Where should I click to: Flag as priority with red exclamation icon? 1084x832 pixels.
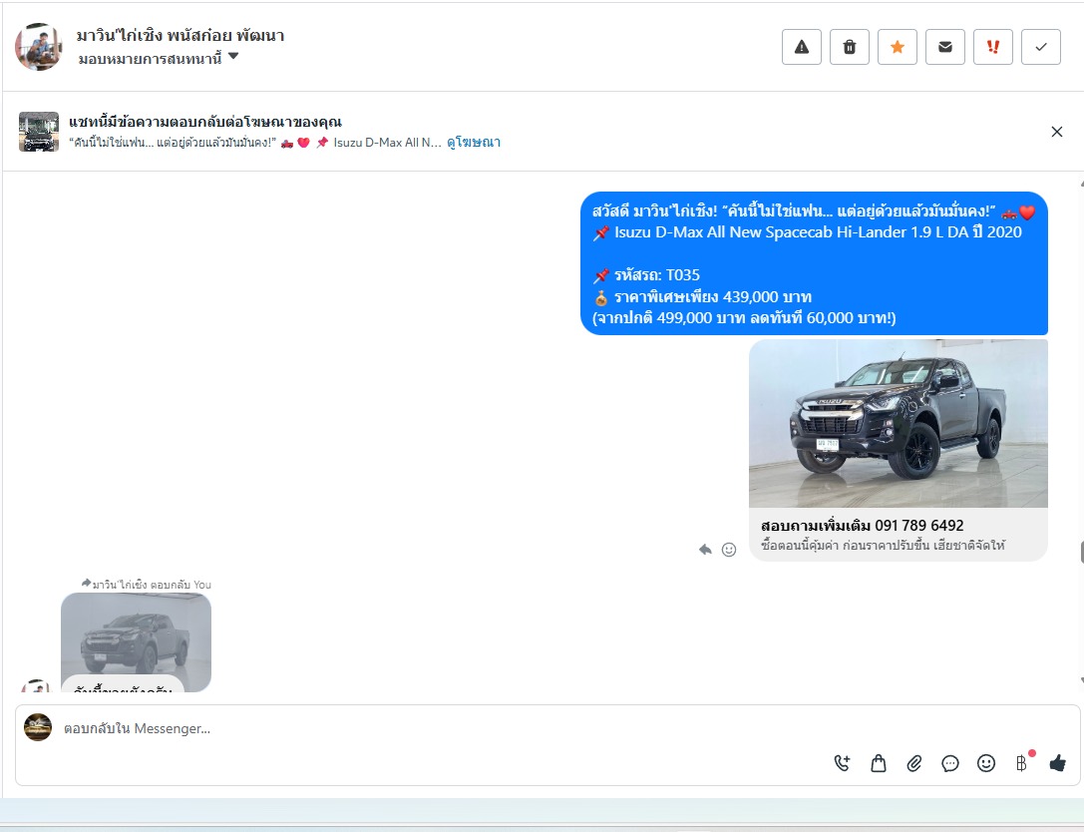[x=992, y=47]
